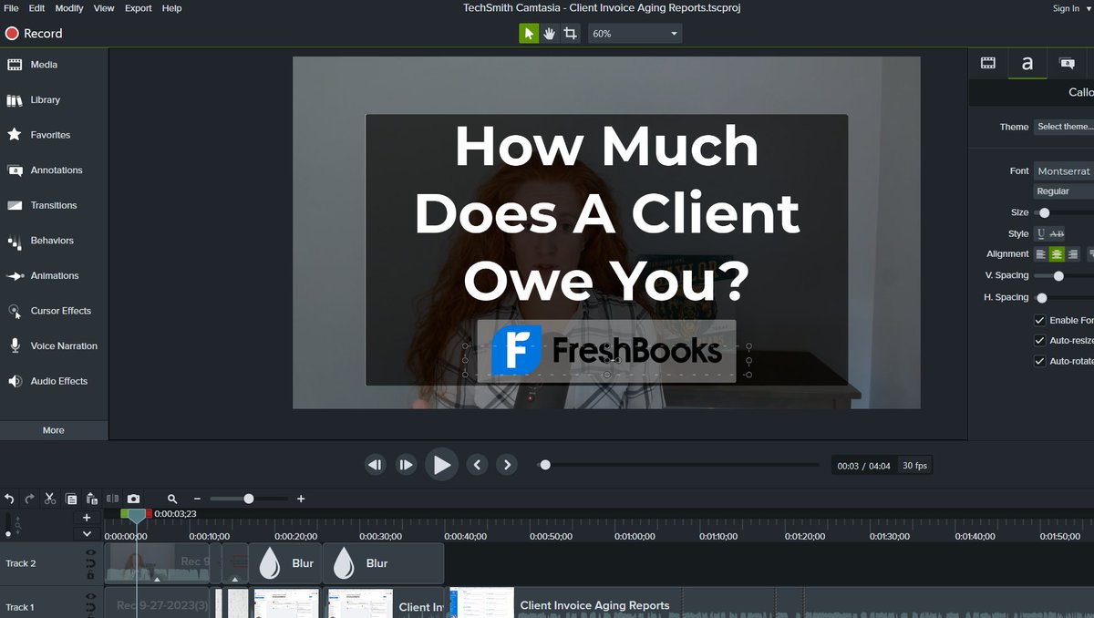Open the Transitions panel in the sidebar
Viewport: 1094px width, 618px height.
tap(54, 205)
